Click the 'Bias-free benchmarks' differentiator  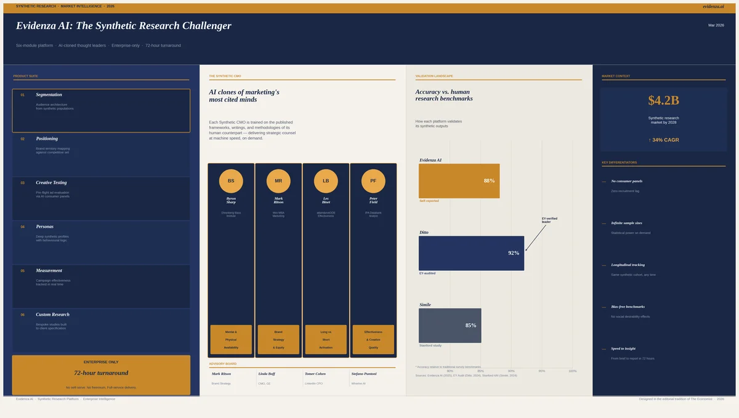click(628, 307)
